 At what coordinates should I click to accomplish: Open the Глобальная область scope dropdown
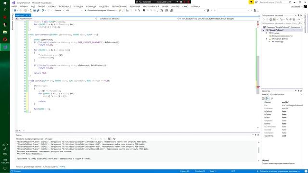138,19
